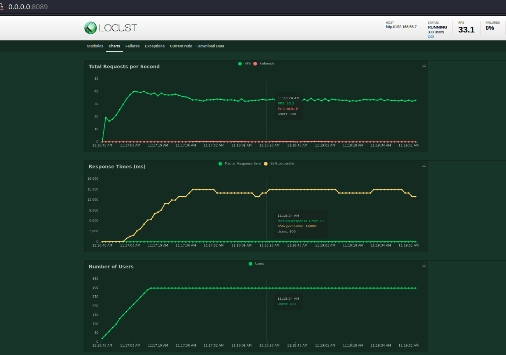Screen dimensions: 506x355
Task: Download the Response Times chart image
Action: 424,165
